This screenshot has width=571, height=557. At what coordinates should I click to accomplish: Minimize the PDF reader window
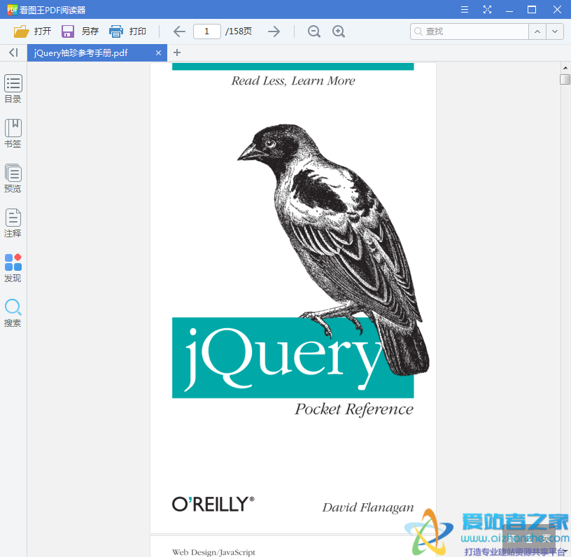point(509,10)
